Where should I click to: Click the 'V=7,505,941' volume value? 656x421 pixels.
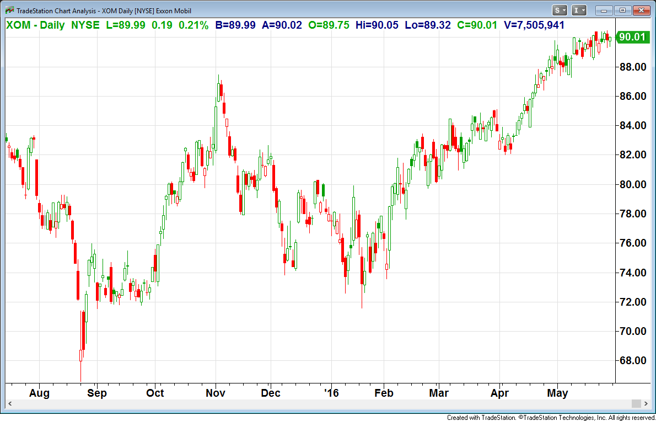tap(534, 25)
